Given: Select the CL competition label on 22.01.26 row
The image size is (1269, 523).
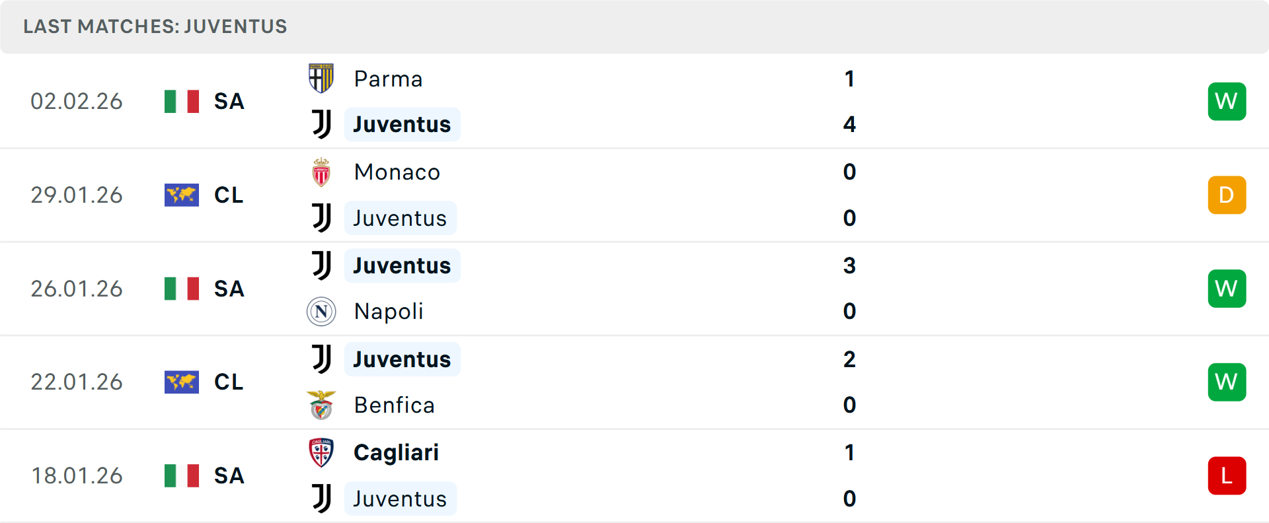Looking at the screenshot, I should [228, 382].
